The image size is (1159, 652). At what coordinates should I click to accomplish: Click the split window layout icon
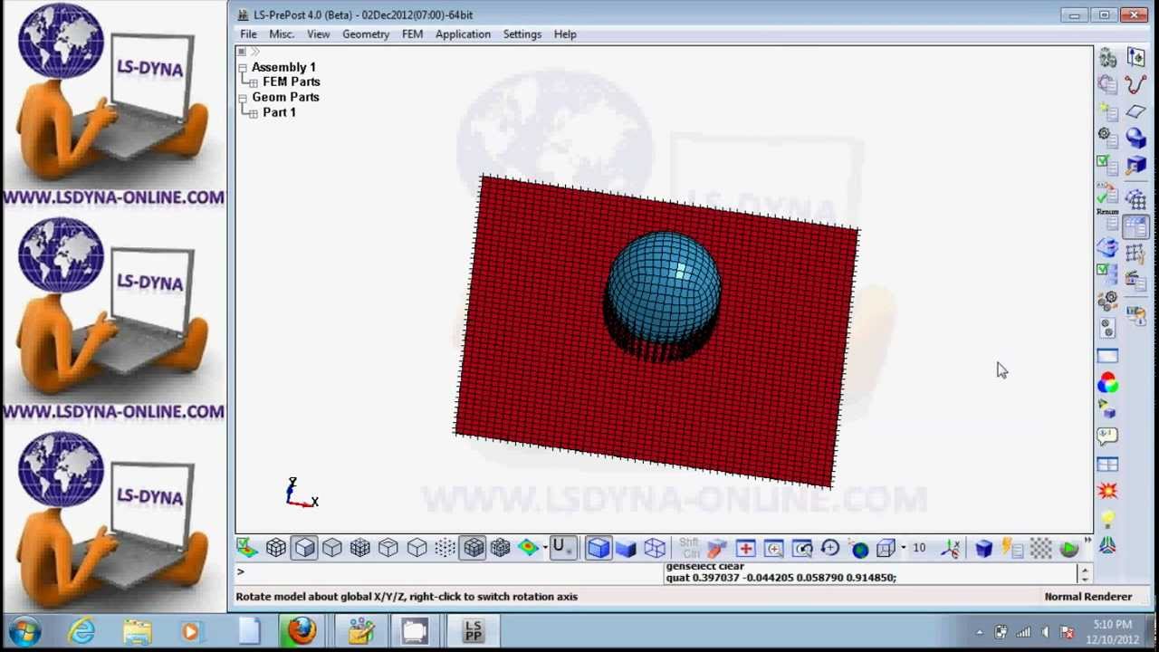1107,465
